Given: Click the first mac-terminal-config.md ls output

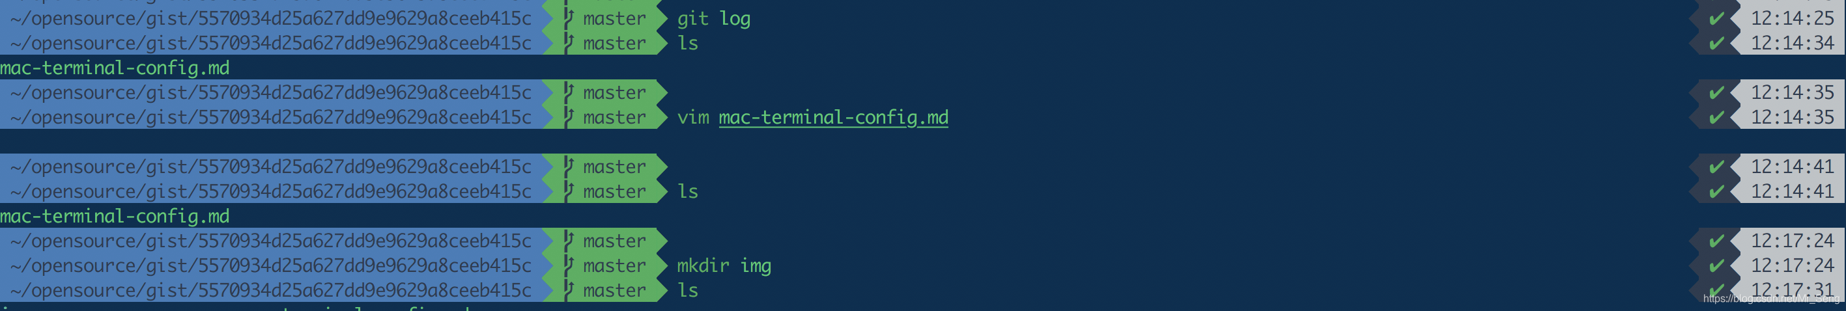Looking at the screenshot, I should click(x=115, y=68).
